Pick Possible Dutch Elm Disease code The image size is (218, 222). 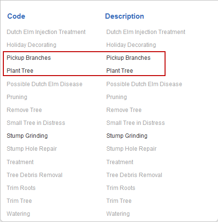44,84
